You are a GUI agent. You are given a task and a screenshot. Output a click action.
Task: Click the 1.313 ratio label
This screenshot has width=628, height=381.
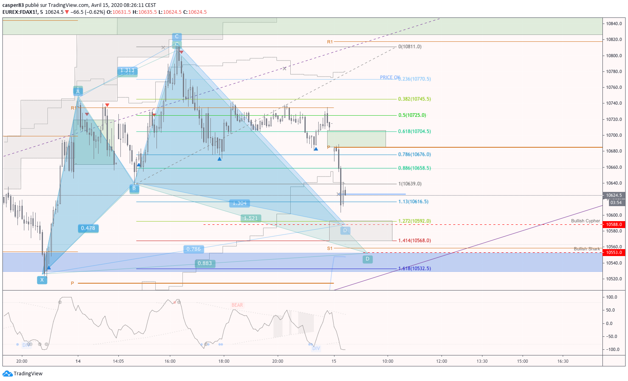pos(127,71)
